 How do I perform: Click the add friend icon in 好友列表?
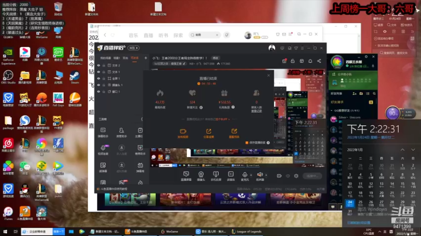click(354, 94)
